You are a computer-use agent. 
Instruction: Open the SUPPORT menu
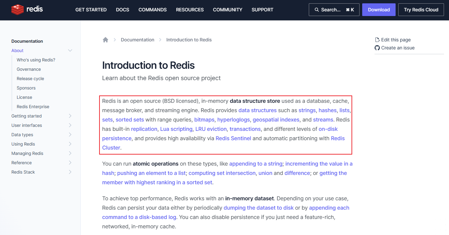pyautogui.click(x=262, y=10)
